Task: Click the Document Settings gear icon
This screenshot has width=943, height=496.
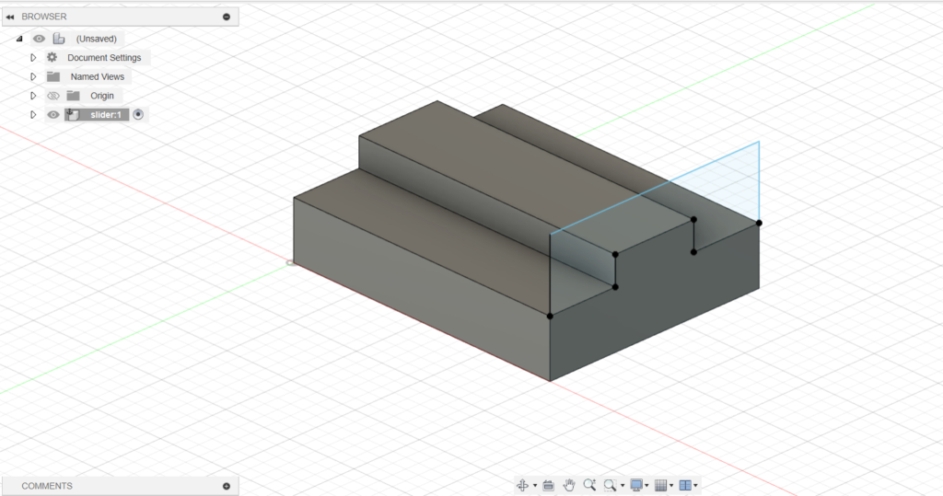Action: (x=52, y=57)
